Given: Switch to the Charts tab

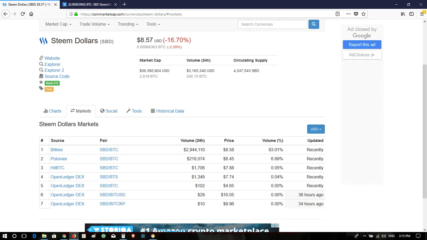Looking at the screenshot, I should coord(52,111).
